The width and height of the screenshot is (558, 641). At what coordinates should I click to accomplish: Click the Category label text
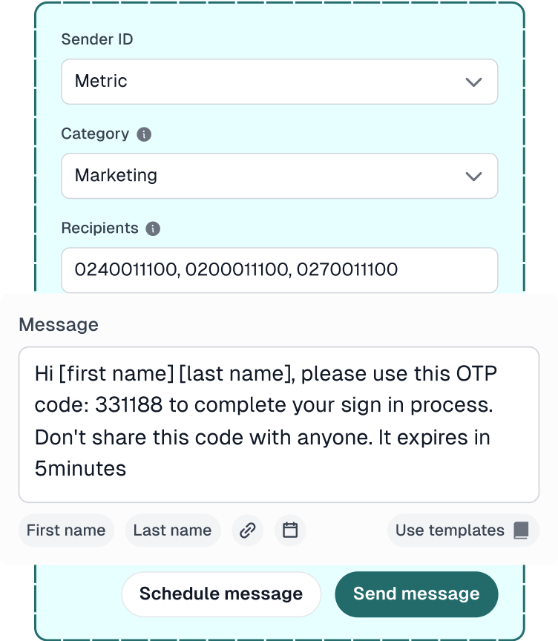(95, 134)
